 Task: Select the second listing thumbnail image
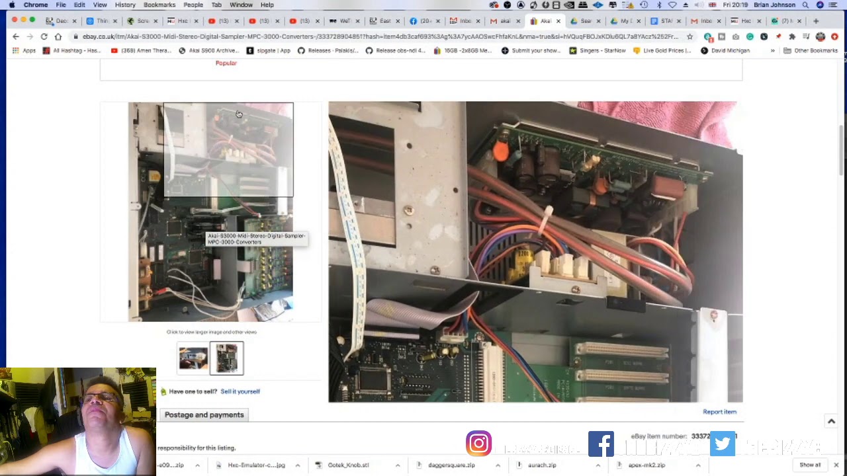click(x=226, y=358)
